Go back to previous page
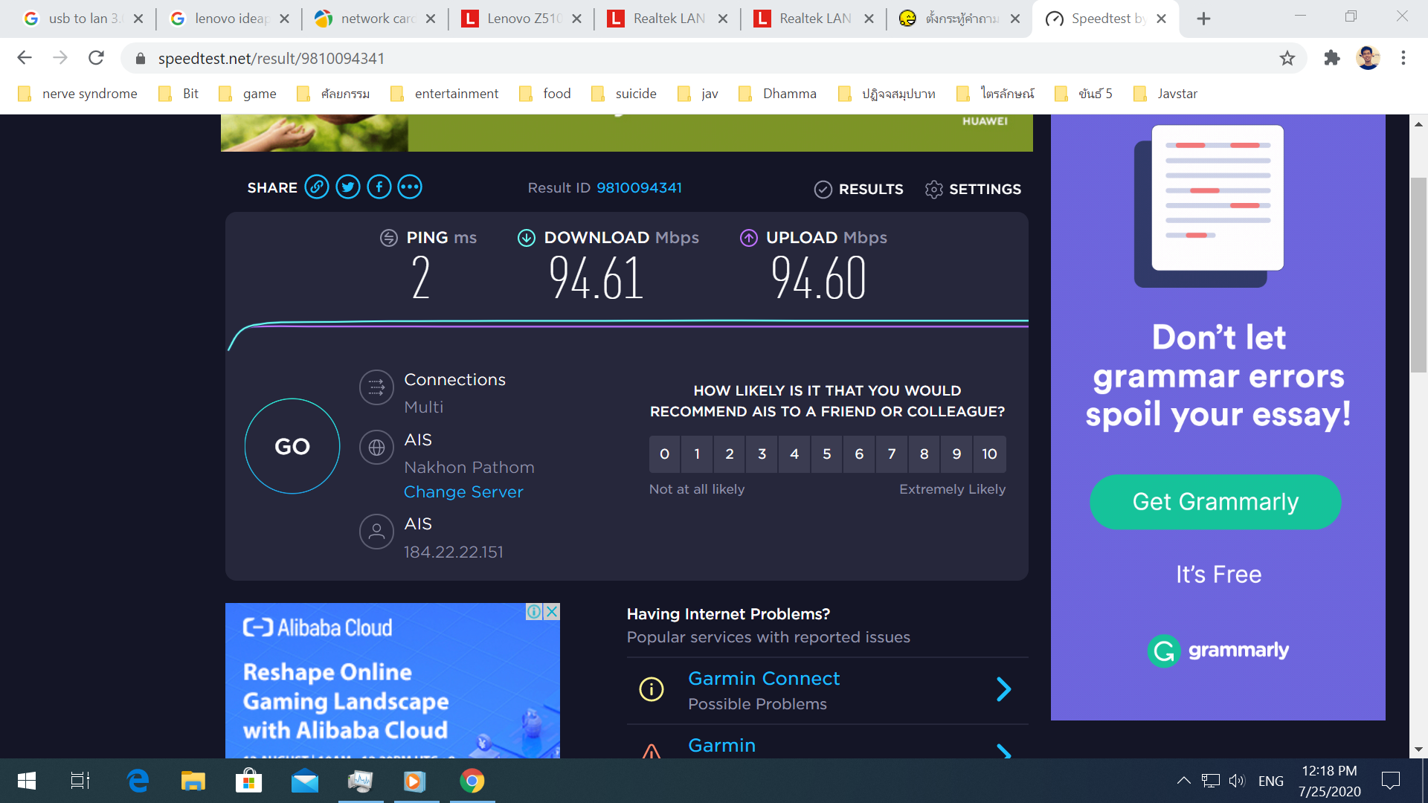 coord(25,58)
